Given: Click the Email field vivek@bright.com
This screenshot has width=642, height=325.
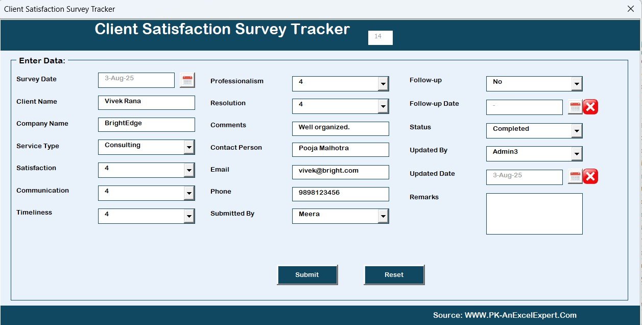Looking at the screenshot, I should [341, 172].
